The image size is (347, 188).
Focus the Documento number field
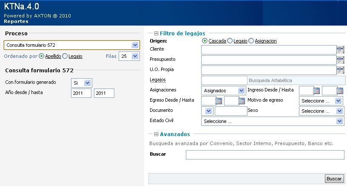(x=231, y=111)
